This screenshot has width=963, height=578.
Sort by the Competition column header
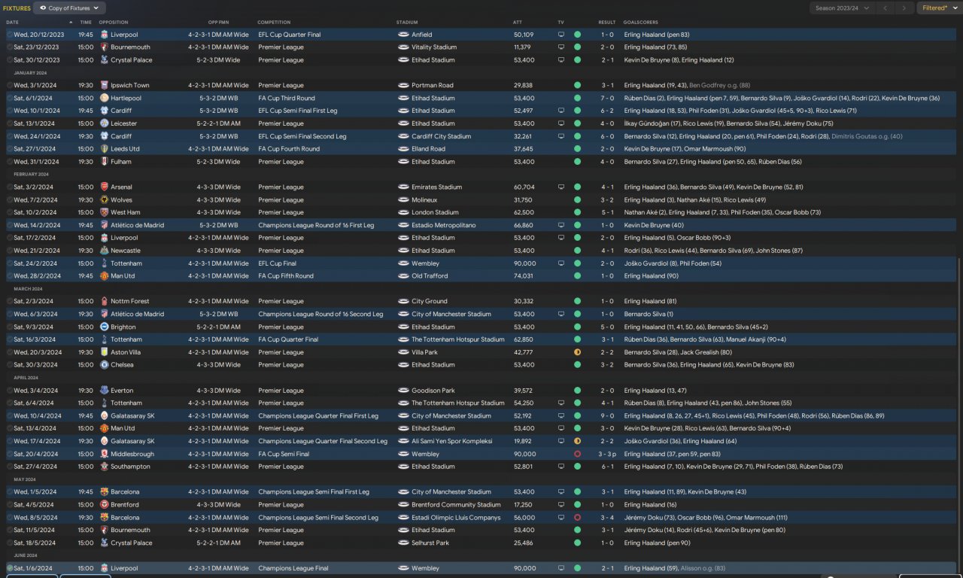point(274,23)
